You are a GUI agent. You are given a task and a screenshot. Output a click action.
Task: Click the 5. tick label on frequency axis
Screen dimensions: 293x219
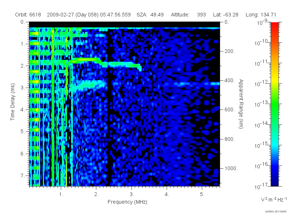[x=202, y=195]
